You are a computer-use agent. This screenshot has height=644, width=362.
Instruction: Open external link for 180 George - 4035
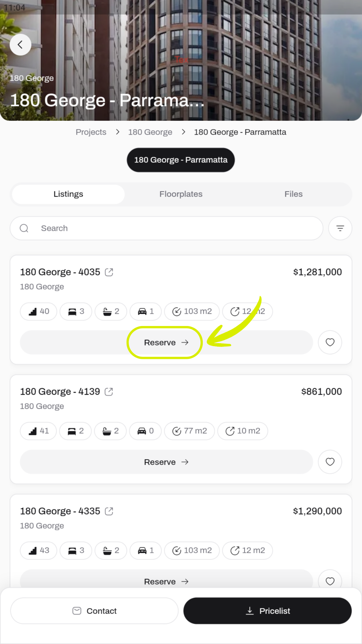(109, 272)
